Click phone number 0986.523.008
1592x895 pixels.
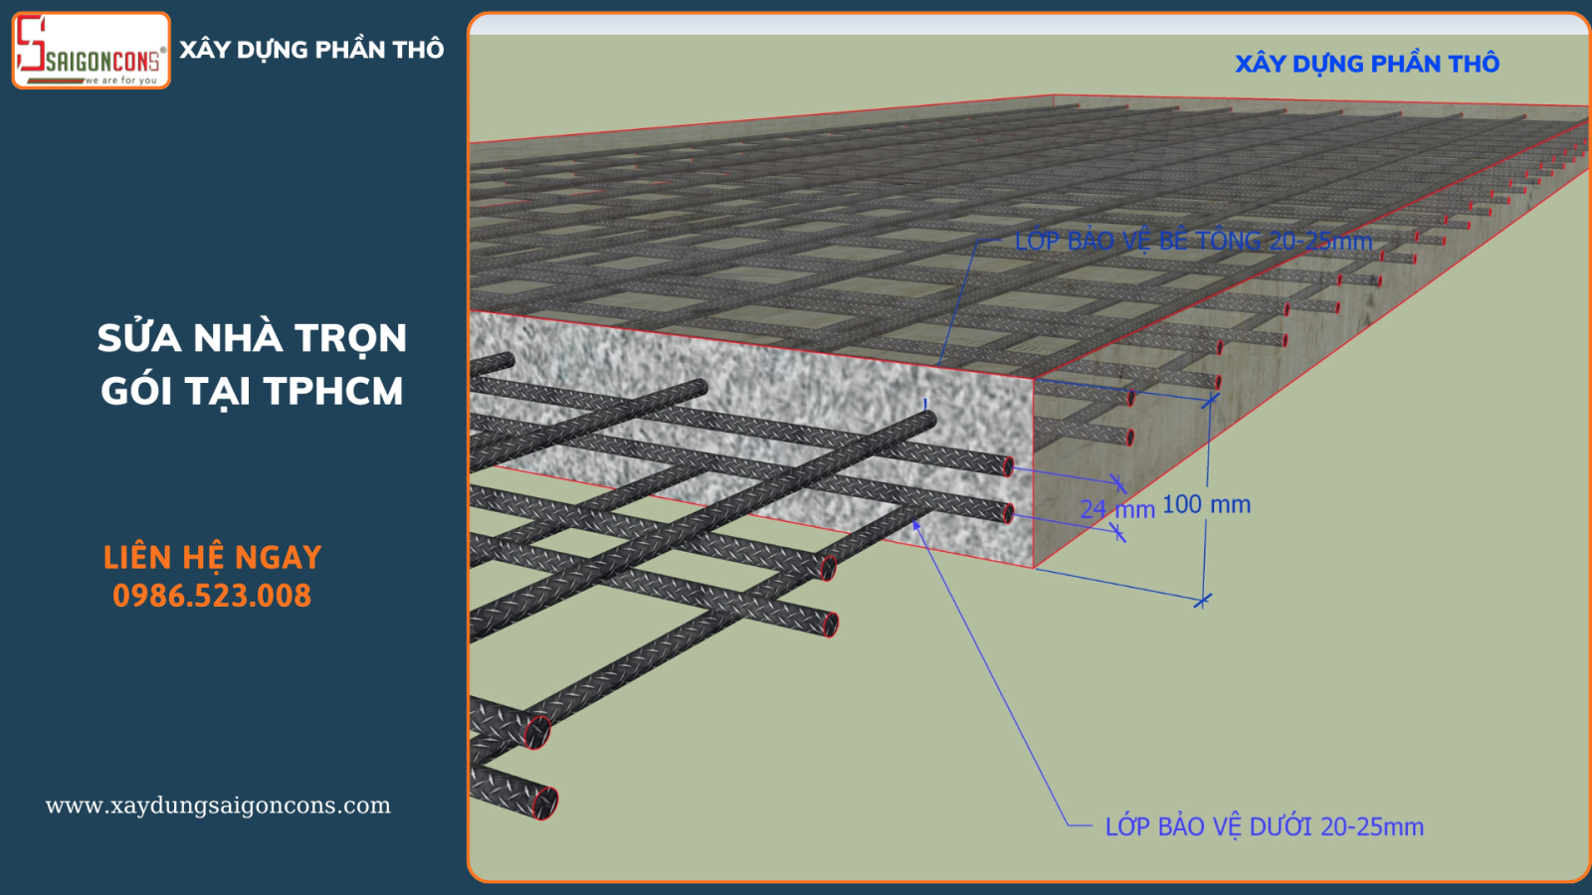tap(212, 596)
